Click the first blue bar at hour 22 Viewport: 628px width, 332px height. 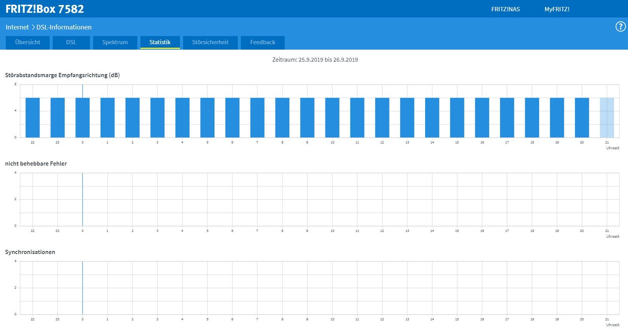(33, 118)
